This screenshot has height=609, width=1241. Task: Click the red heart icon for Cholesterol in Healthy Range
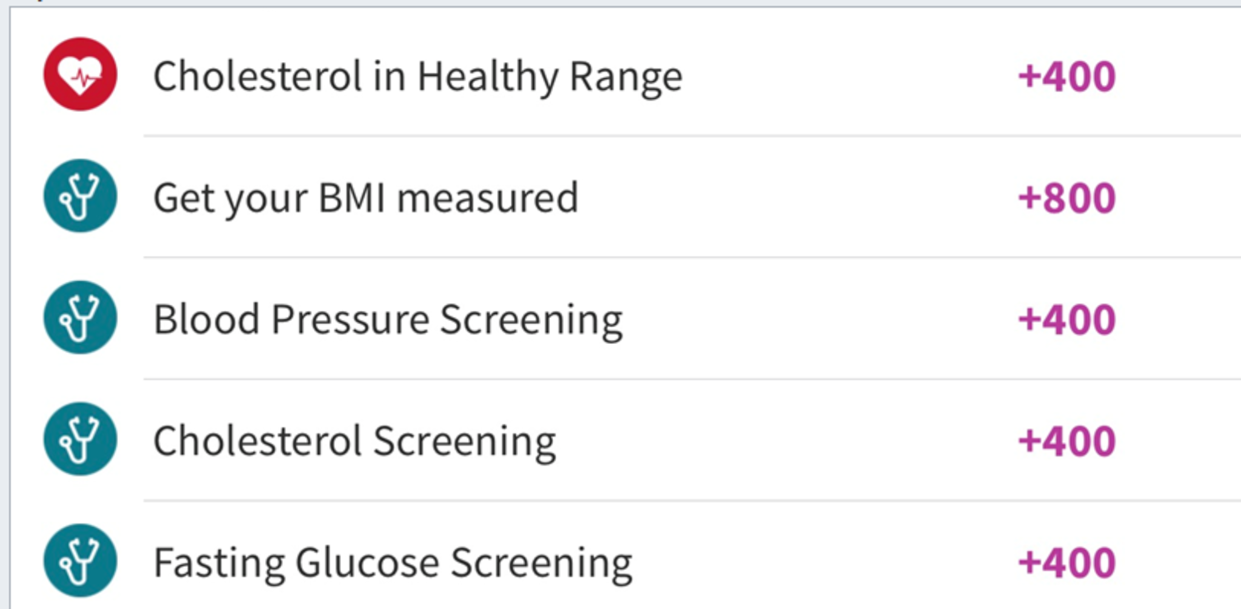80,74
